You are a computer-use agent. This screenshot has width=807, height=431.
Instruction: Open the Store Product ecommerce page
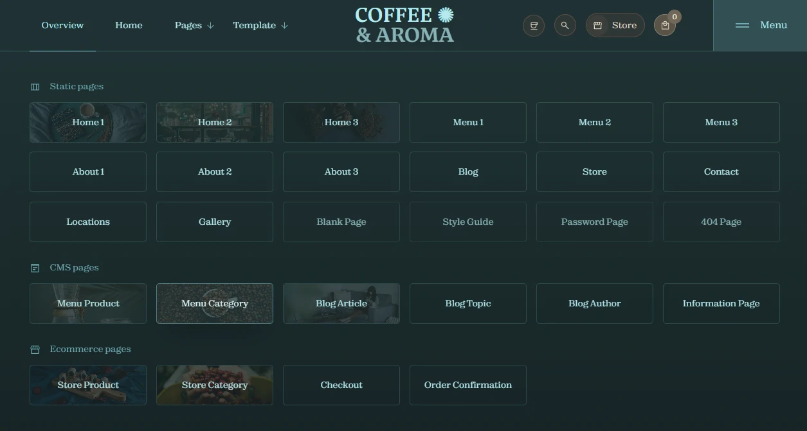tap(88, 385)
